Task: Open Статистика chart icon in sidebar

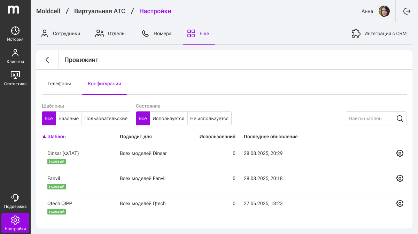Action: [x=15, y=75]
